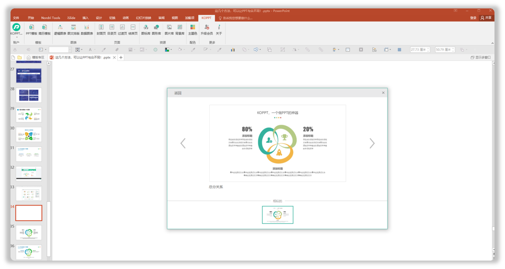Select slide 29 thumbnail
This screenshot has height=269, width=505.
tap(29, 115)
